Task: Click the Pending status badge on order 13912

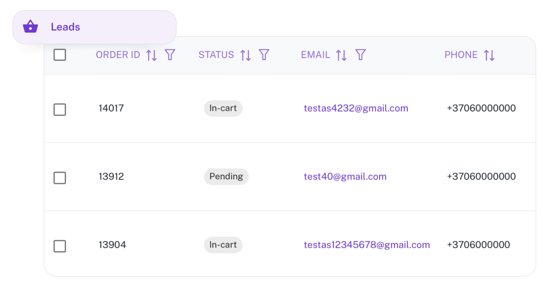Action: 226,176
